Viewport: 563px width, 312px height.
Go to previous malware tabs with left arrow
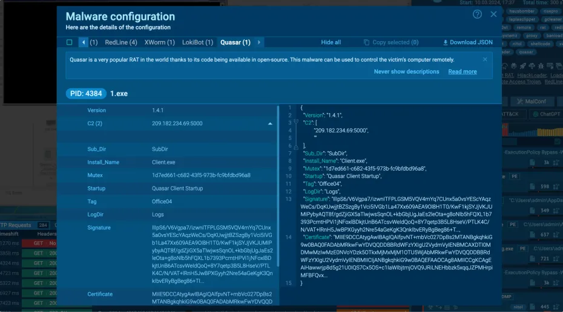[x=84, y=42]
